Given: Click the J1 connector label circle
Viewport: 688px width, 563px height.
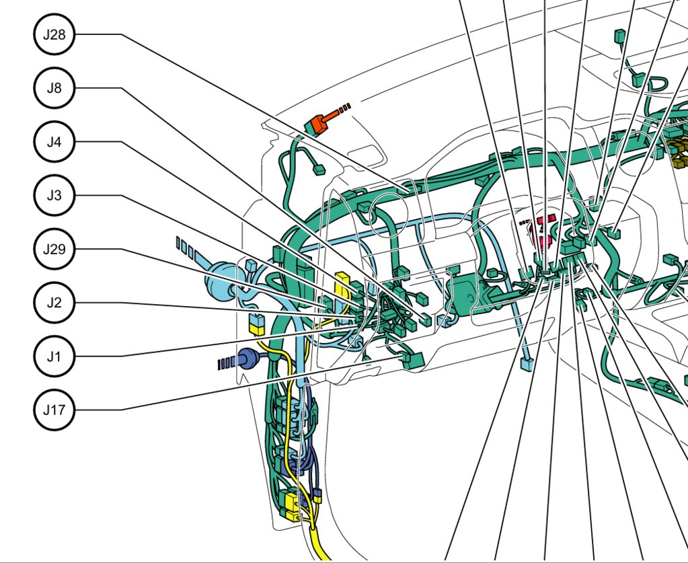Looking at the screenshot, I should [54, 356].
